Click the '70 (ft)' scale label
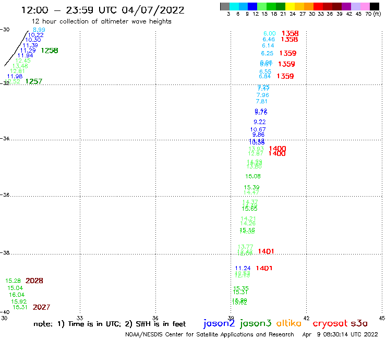 click(373, 14)
